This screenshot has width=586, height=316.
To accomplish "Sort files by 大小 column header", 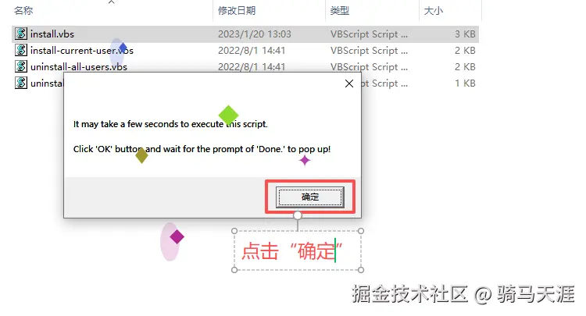I will pyautogui.click(x=433, y=10).
